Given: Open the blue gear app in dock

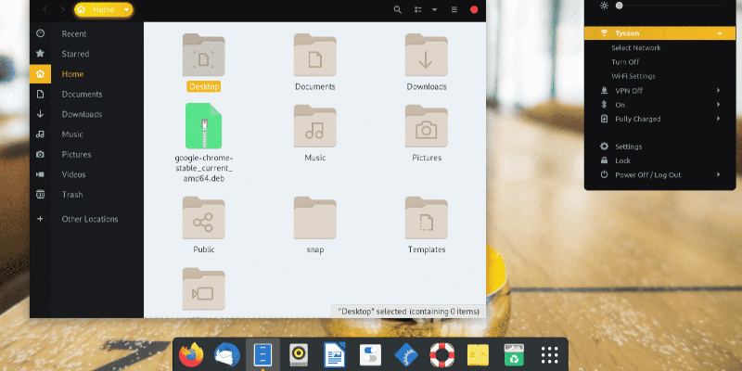Looking at the screenshot, I should click(406, 354).
